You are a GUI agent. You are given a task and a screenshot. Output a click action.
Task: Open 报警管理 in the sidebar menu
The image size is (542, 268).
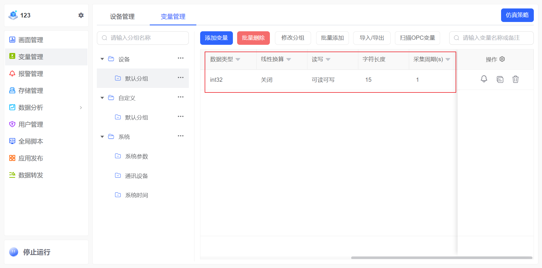[31, 74]
